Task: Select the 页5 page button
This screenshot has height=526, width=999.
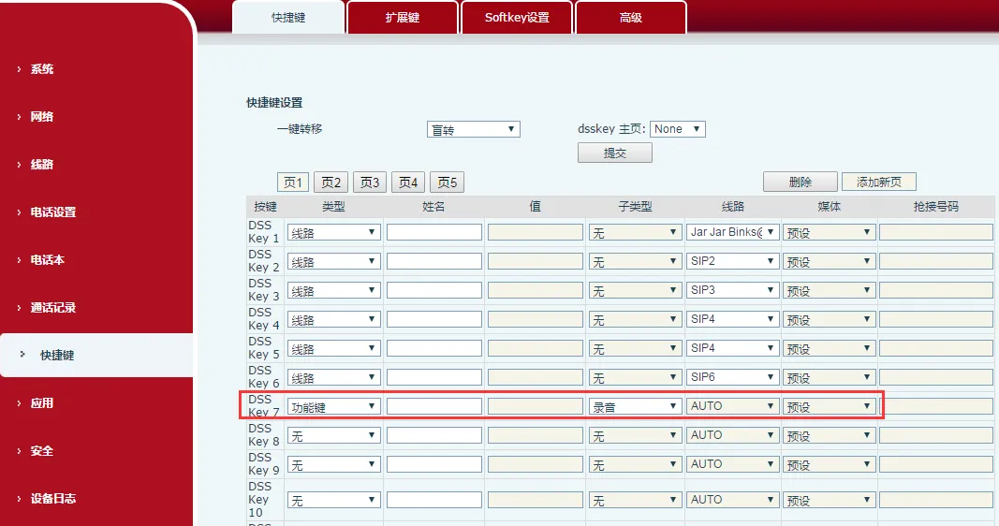Action: pyautogui.click(x=447, y=183)
